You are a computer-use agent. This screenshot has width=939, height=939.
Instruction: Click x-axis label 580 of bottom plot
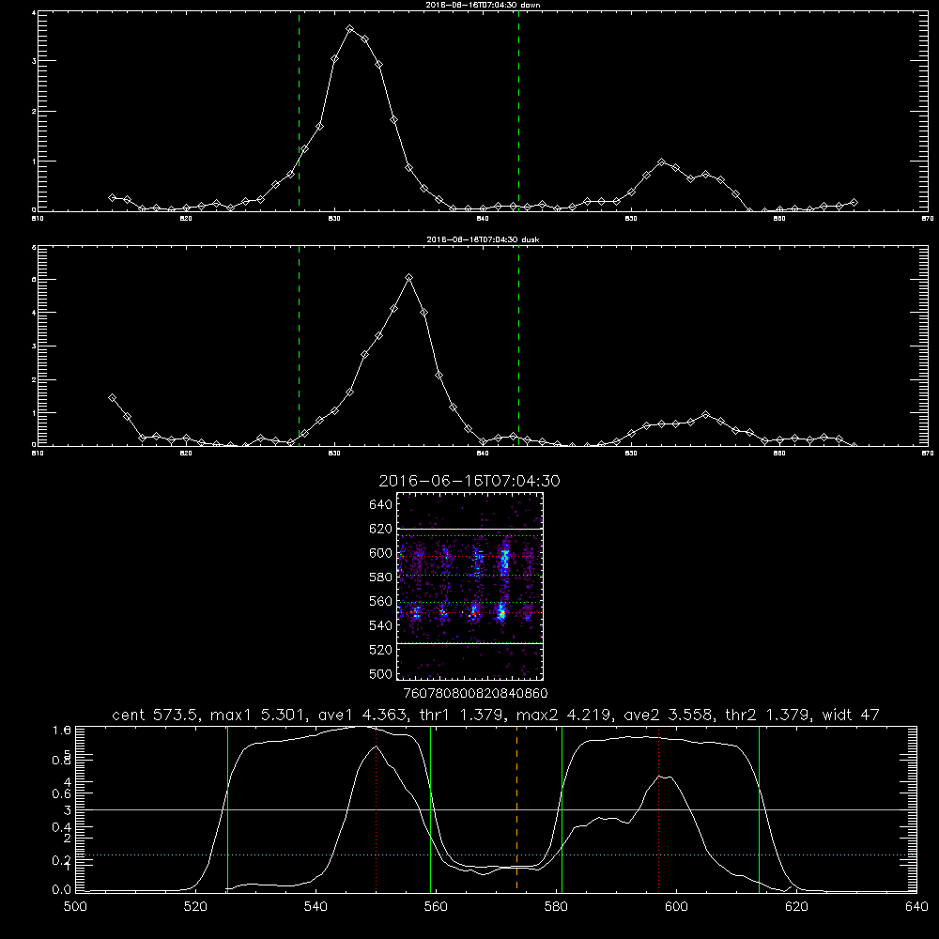pos(556,907)
